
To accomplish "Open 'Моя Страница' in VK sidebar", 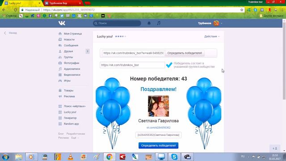I will 73,34.
